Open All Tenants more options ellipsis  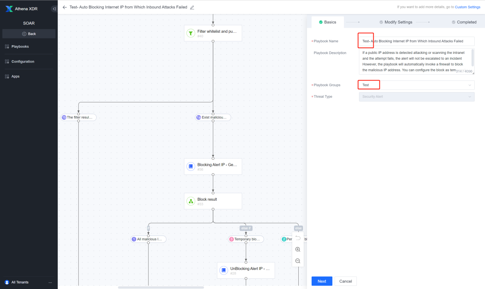[x=50, y=282]
